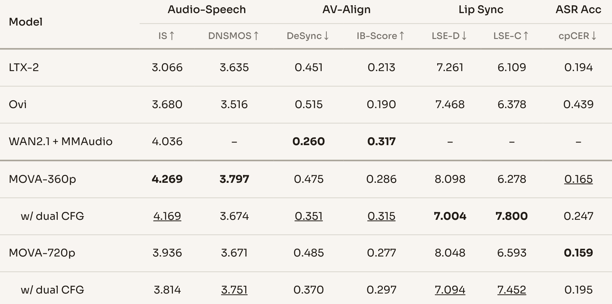612x304 pixels.
Task: Click the Ovi row label
Action: click(x=18, y=104)
